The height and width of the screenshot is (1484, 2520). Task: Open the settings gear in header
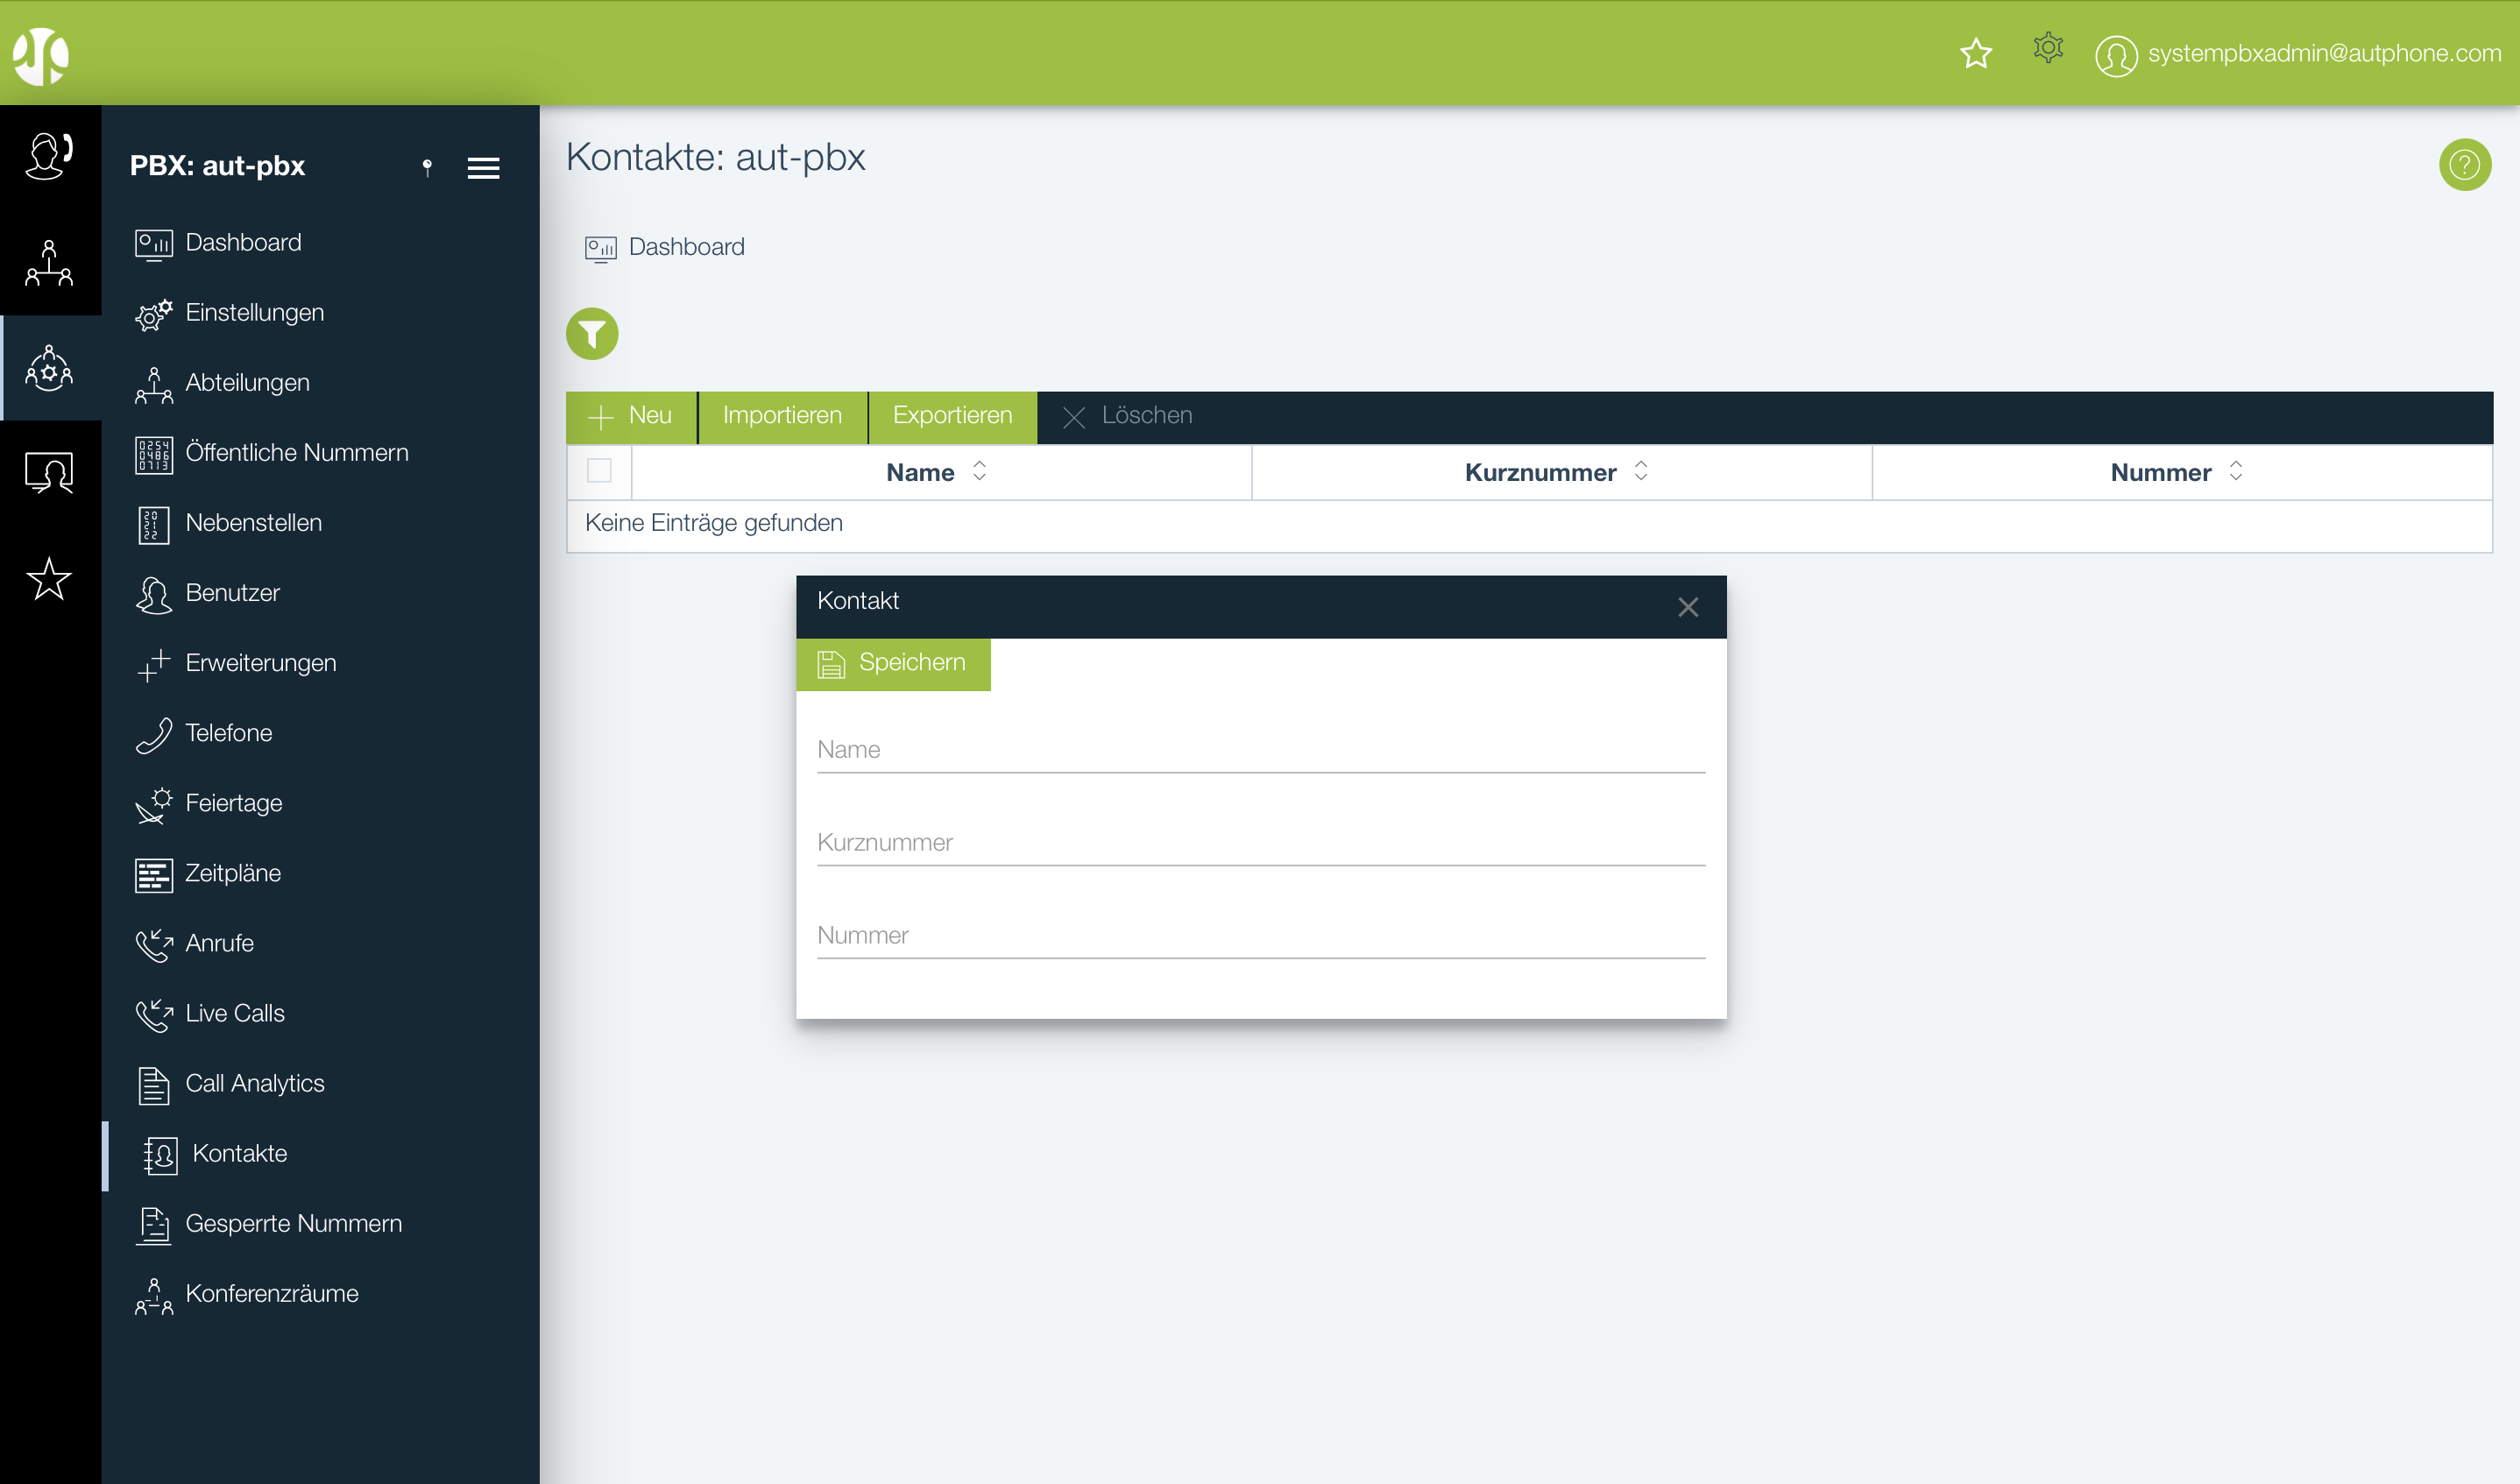pyautogui.click(x=2047, y=48)
